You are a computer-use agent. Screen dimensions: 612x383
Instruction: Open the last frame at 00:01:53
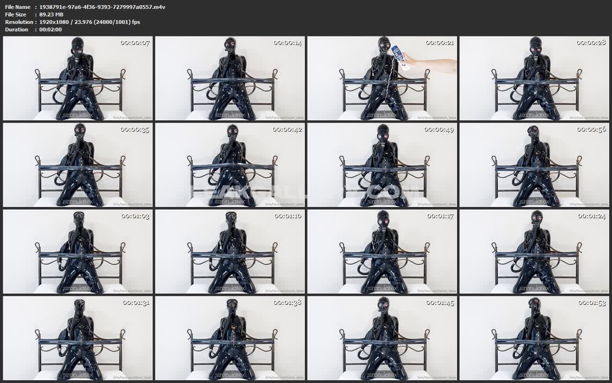point(534,338)
